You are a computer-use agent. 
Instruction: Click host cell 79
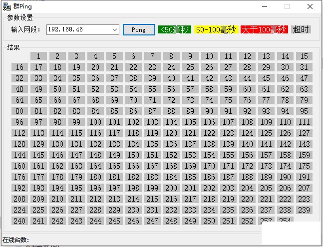[x=304, y=100]
